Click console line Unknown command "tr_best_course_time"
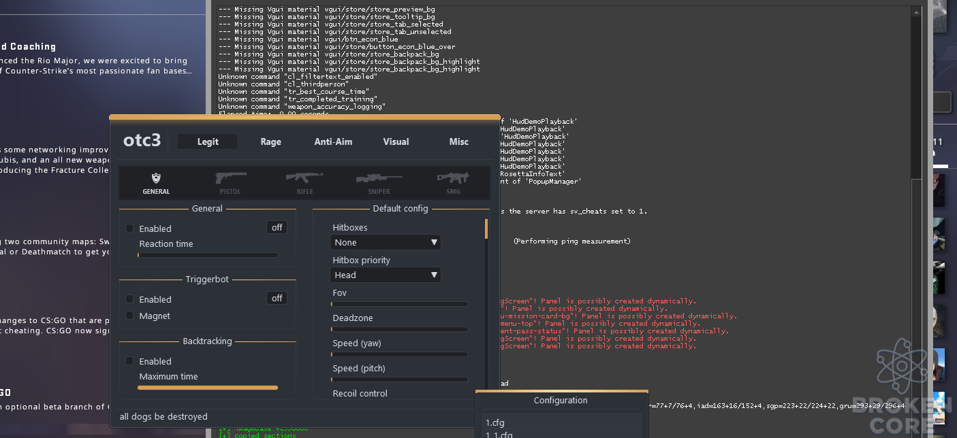Screen dimensions: 957x438 294,92
